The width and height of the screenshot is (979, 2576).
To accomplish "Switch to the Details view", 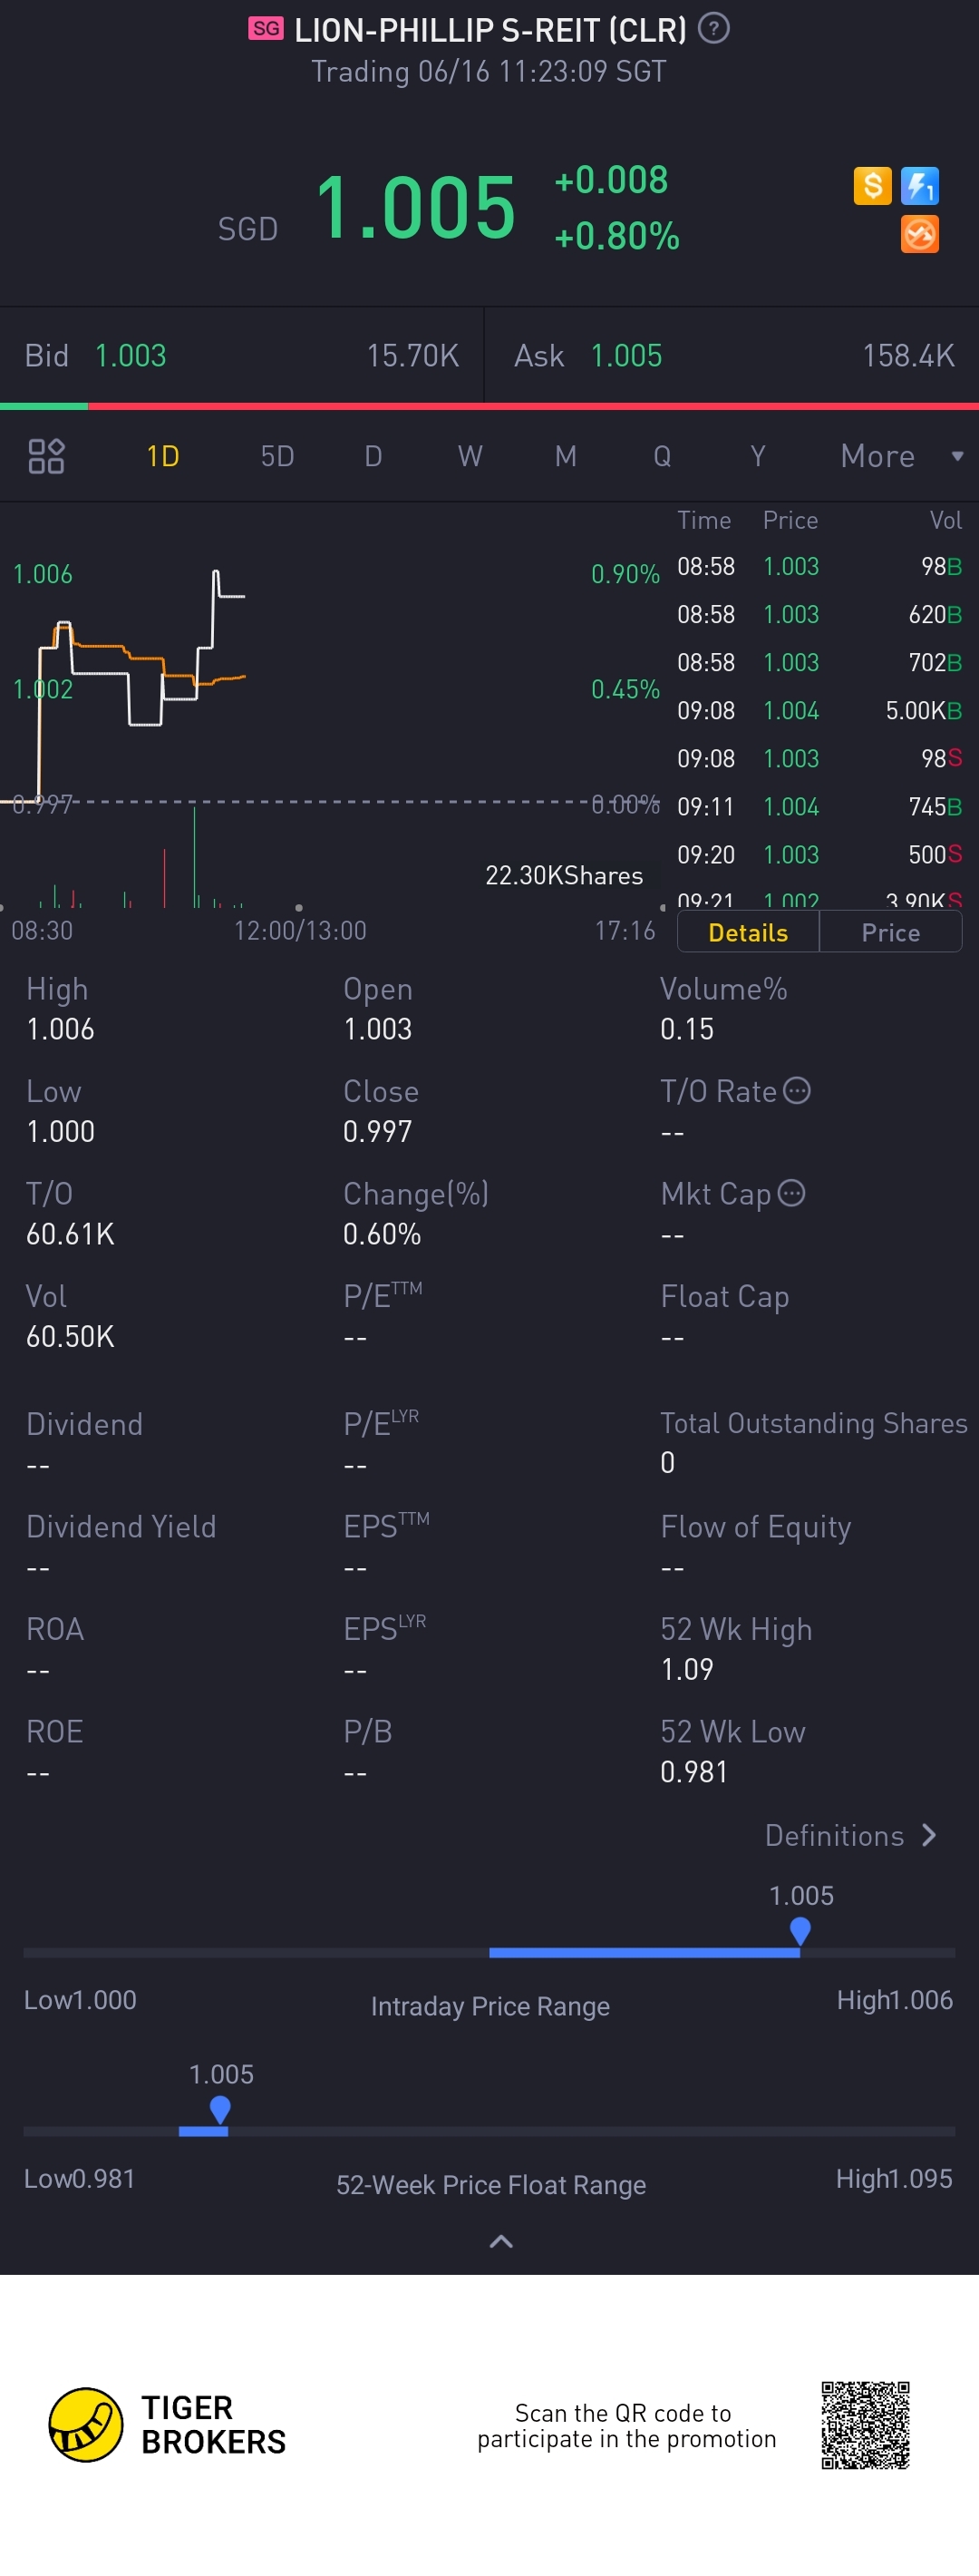I will [747, 932].
